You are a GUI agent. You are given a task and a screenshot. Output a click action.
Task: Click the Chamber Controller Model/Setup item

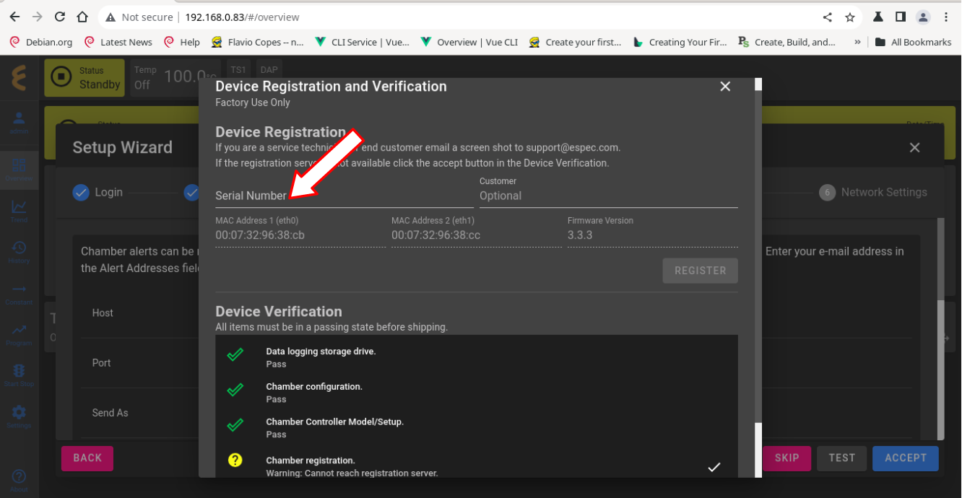(x=477, y=427)
